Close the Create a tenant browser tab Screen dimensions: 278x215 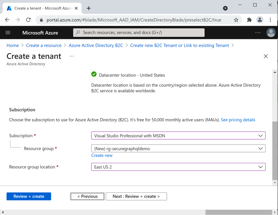[76, 8]
